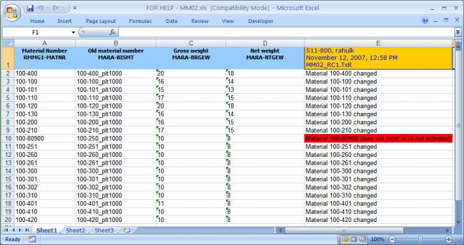
Task: Open Customize Quick Access Toolbar dropdown
Action: point(75,8)
